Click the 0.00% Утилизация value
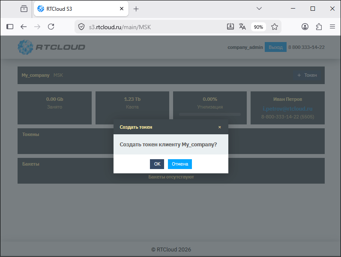The image size is (341, 257). click(x=210, y=99)
